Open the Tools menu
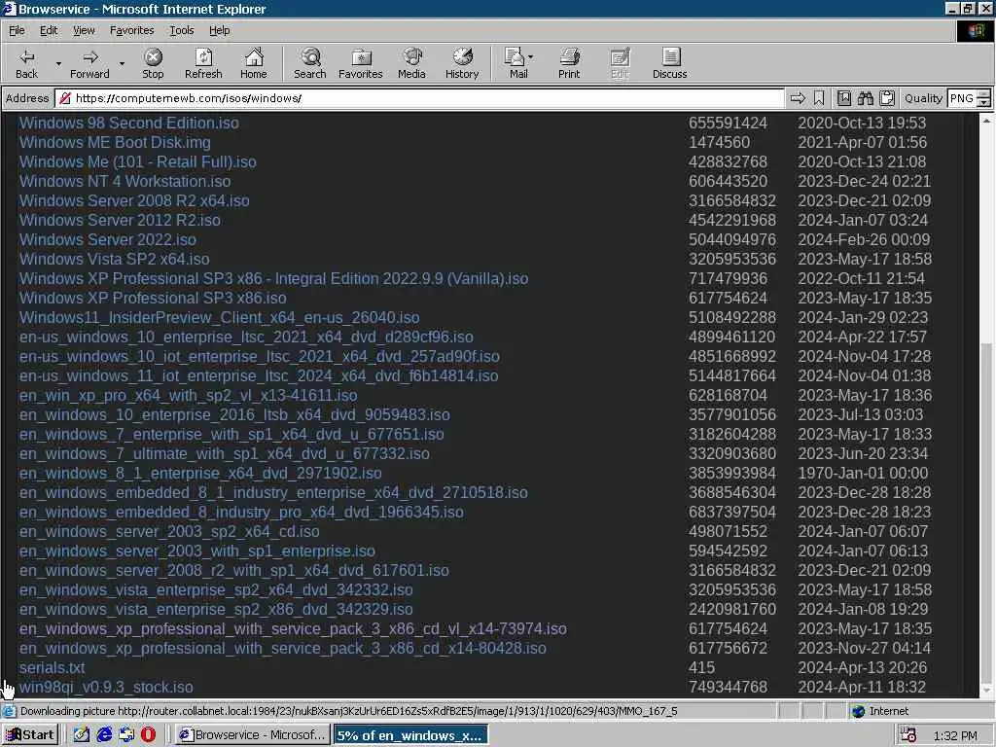This screenshot has width=996, height=747. [x=181, y=30]
